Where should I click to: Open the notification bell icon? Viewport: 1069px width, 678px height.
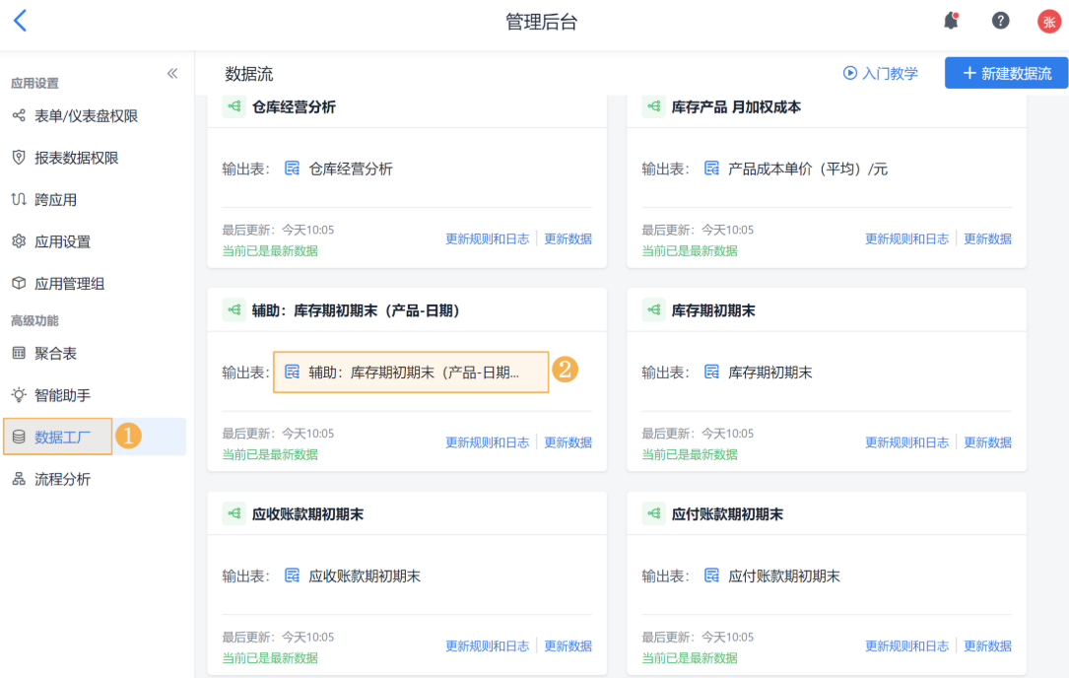pyautogui.click(x=951, y=21)
